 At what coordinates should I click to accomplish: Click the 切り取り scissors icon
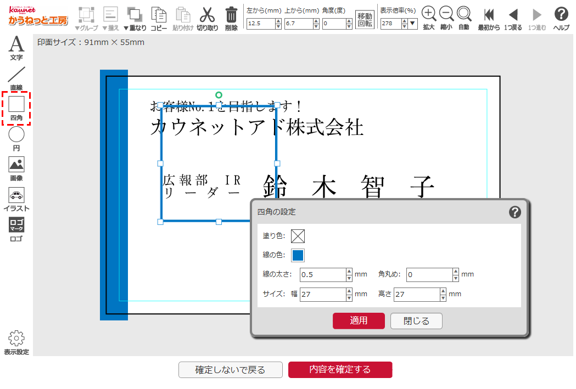tap(207, 19)
